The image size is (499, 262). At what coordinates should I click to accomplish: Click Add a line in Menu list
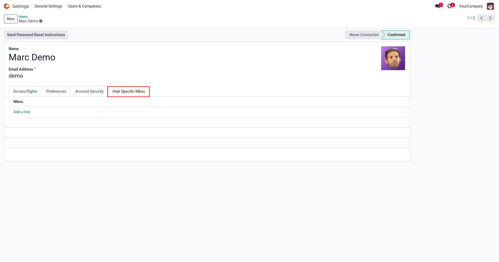coord(22,112)
